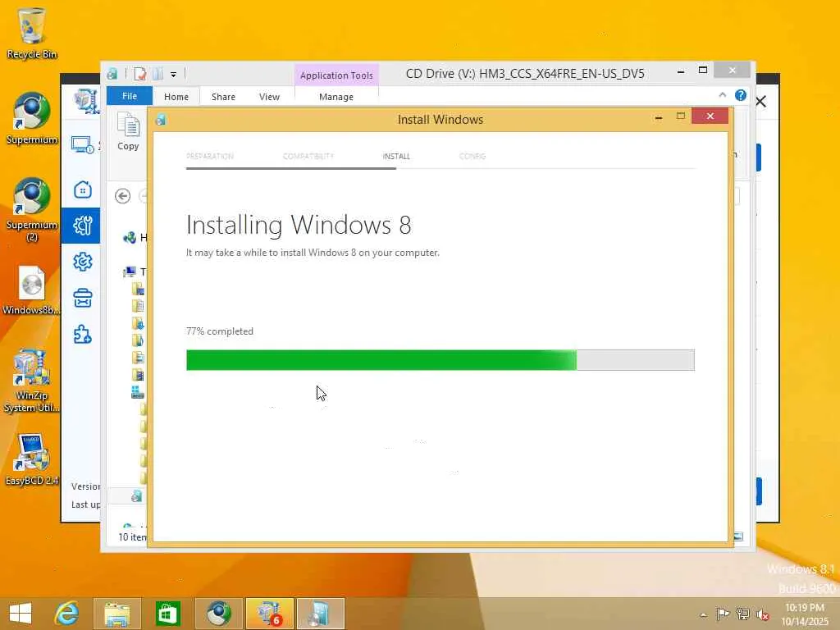The image size is (840, 630).
Task: Click the Application Tools contextual tab
Action: click(x=336, y=75)
